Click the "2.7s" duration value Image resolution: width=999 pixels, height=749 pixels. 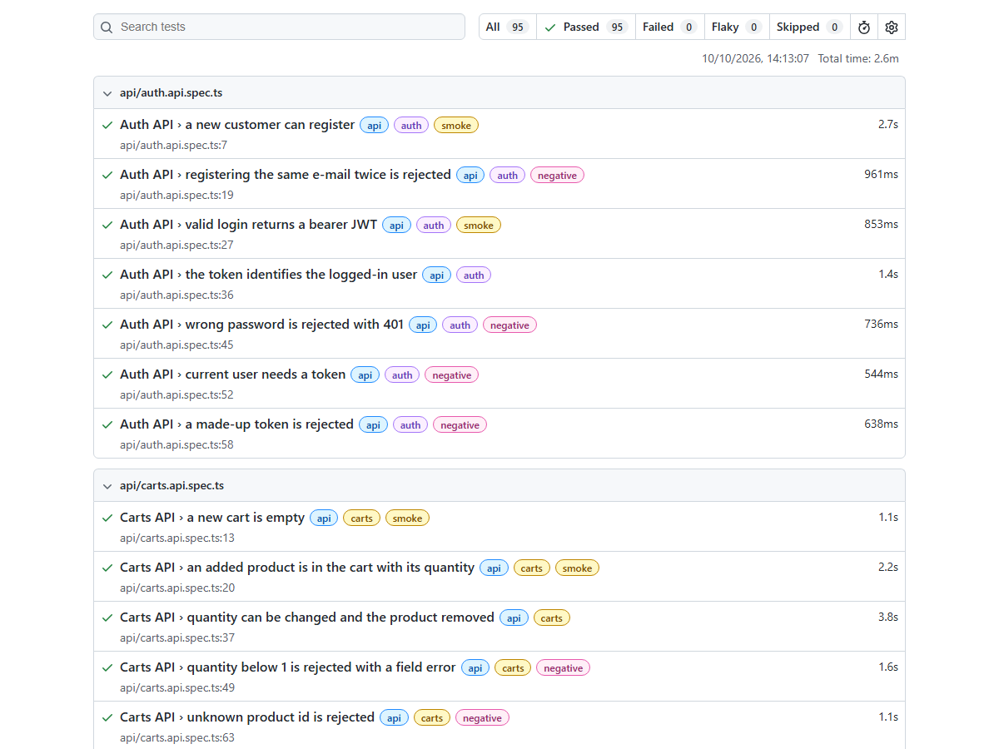point(888,125)
